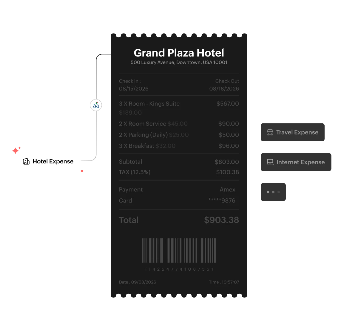Click the Grand Plaza Hotel receipt title
358x331 pixels.
(x=179, y=53)
